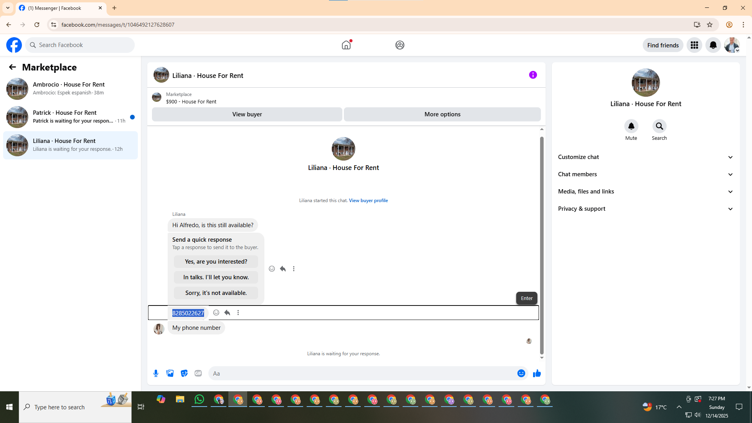Send a thumbs-up like

click(x=537, y=373)
